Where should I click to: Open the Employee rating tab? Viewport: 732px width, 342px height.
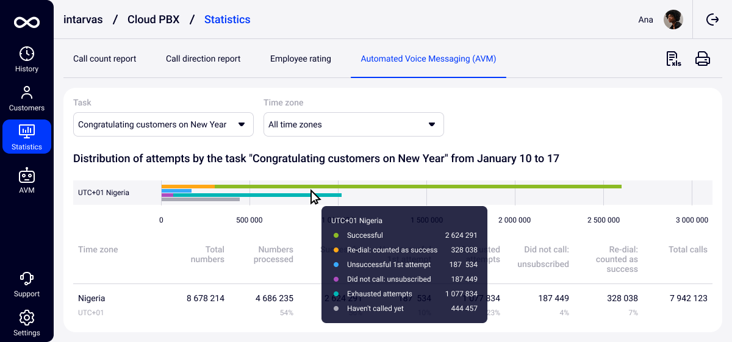point(300,59)
